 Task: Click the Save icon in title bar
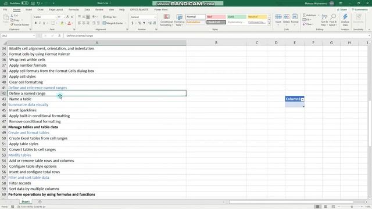click(33, 3)
